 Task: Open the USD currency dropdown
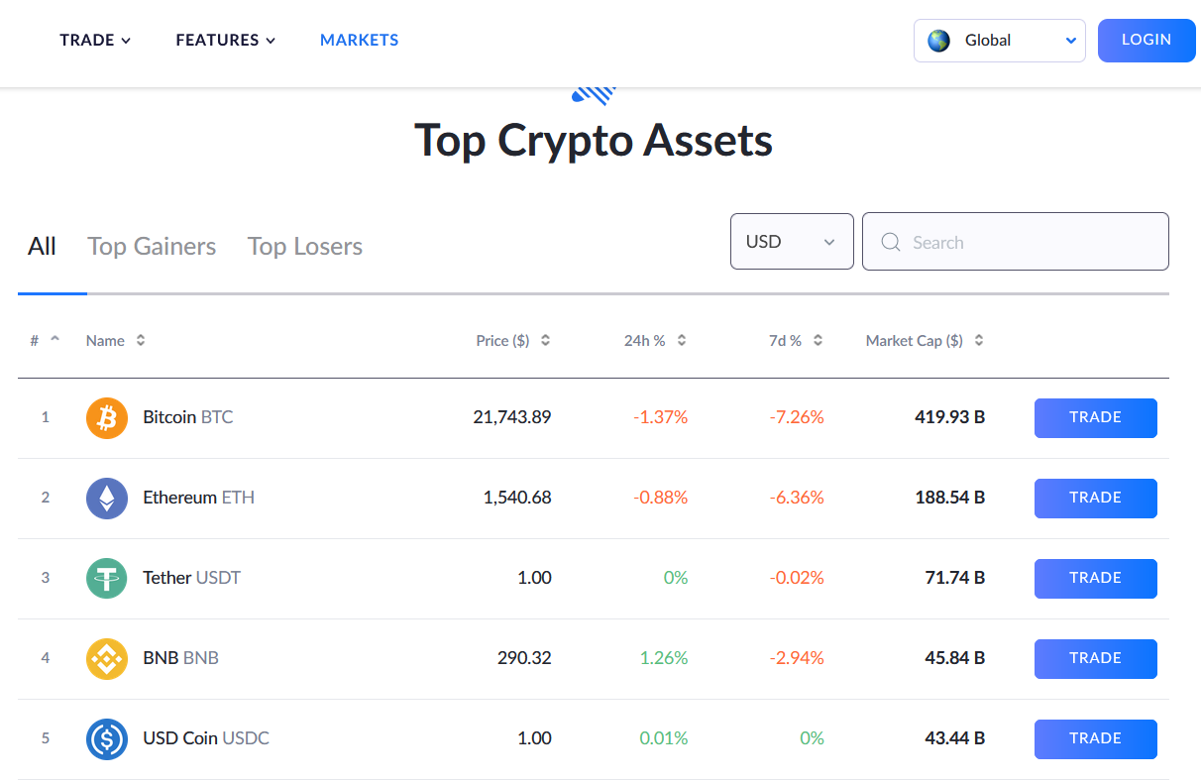792,241
